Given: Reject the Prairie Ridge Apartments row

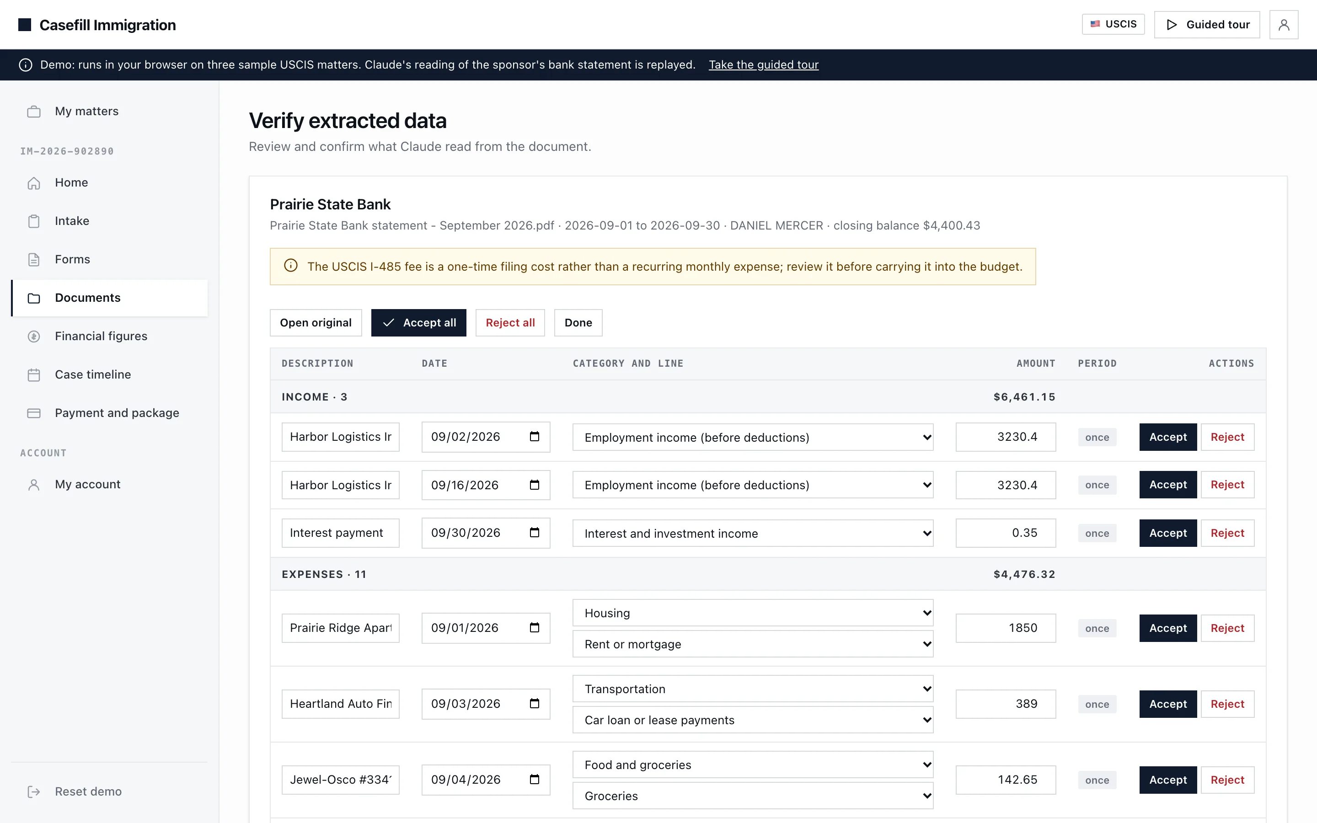Looking at the screenshot, I should [x=1227, y=628].
